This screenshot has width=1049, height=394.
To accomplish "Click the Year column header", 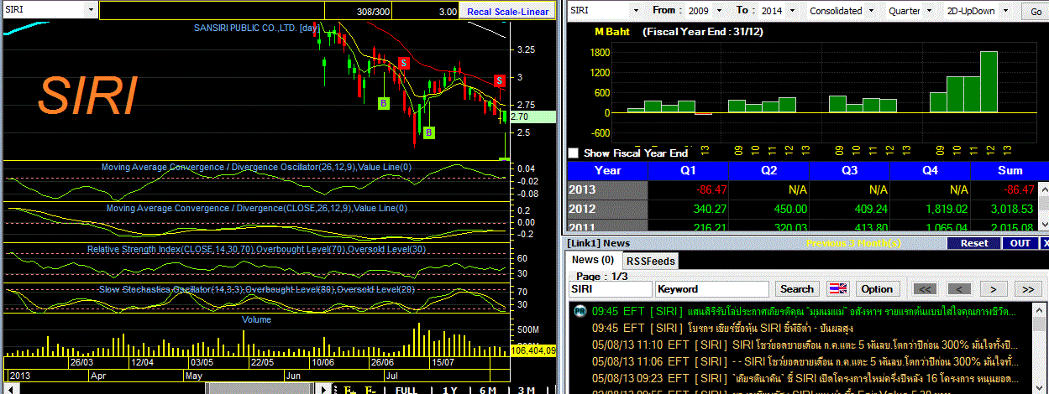I will click(x=607, y=170).
